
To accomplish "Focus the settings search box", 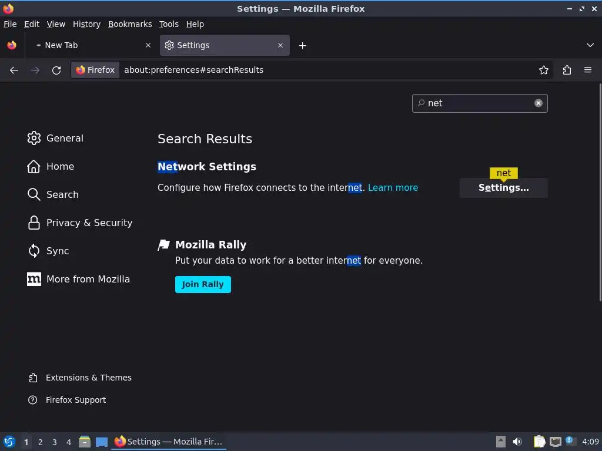I will coord(480,103).
